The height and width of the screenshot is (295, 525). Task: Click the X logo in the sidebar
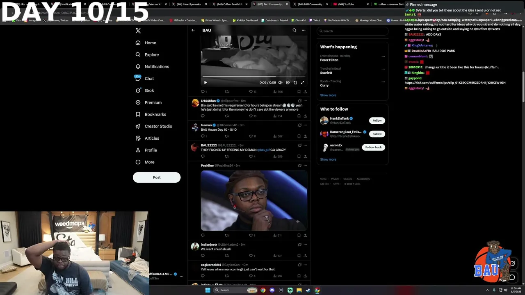point(138,31)
